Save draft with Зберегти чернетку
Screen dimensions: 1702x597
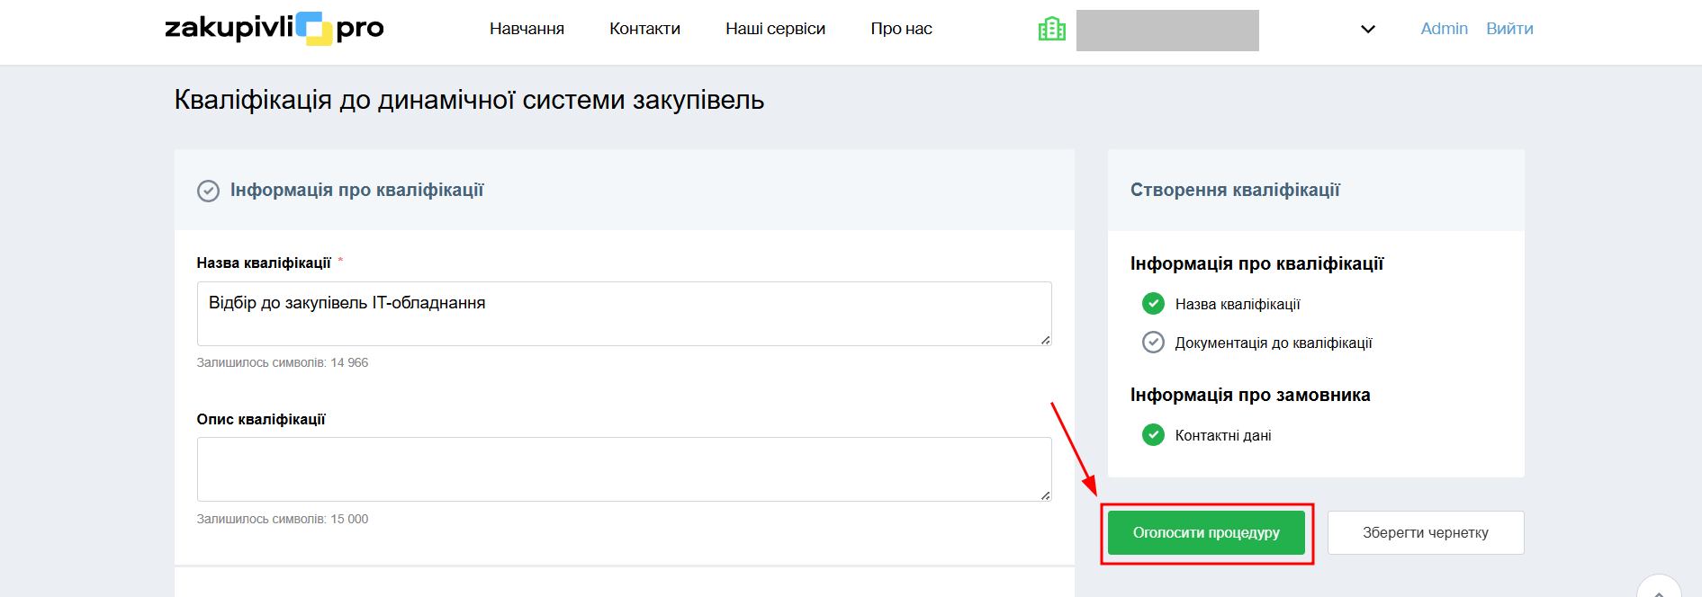1425,533
